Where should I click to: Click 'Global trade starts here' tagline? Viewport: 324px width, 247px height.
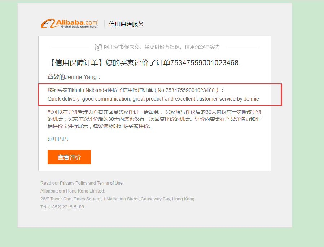79,27
